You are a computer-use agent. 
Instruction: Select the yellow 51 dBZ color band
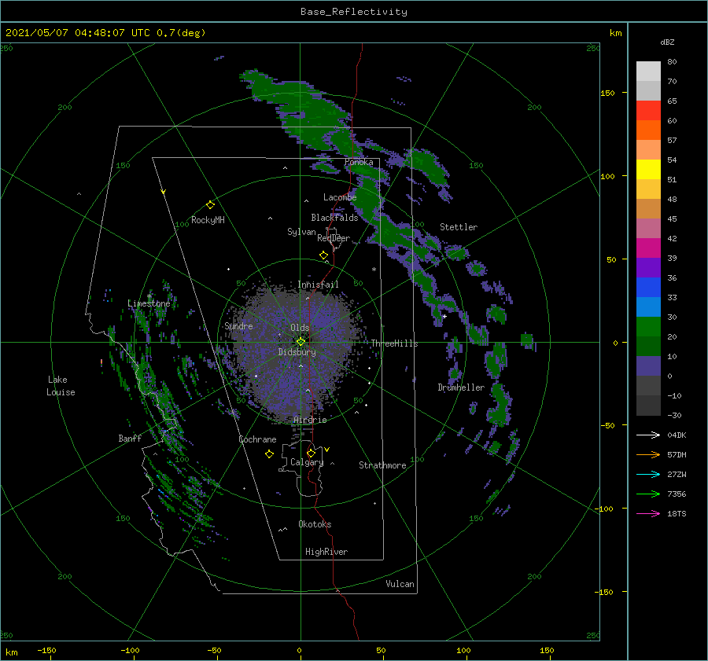click(648, 170)
